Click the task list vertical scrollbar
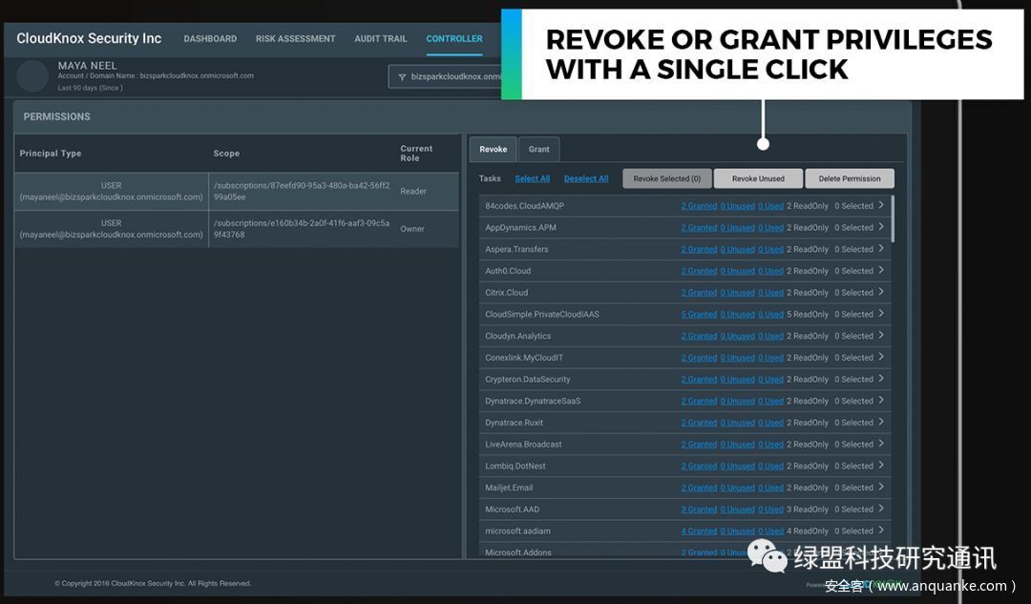This screenshot has height=604, width=1031. tap(894, 219)
